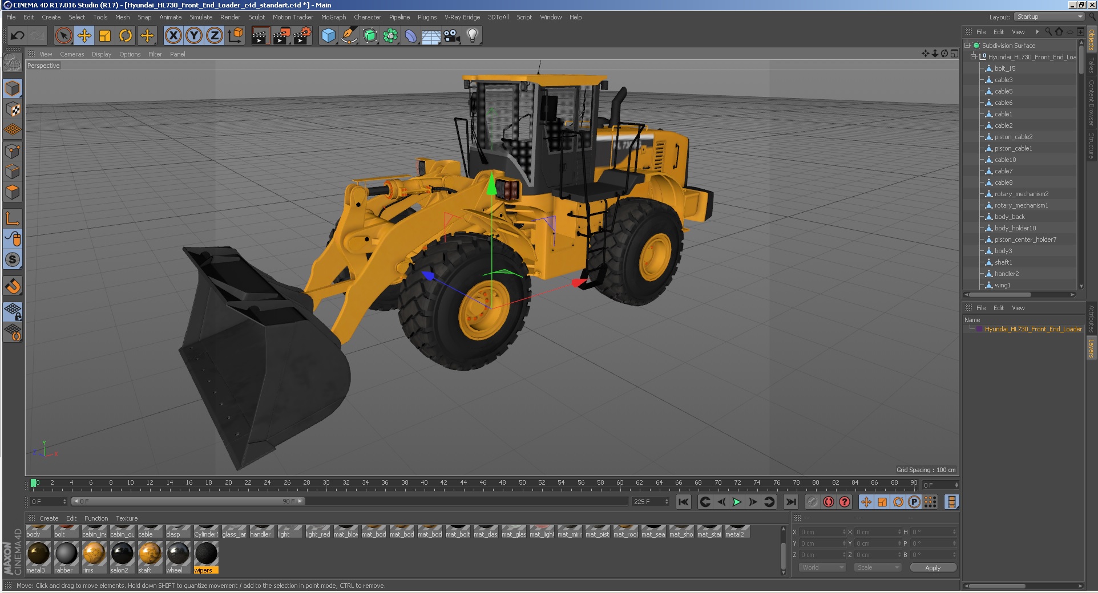The height and width of the screenshot is (593, 1098).
Task: Play animation forward
Action: tap(737, 502)
